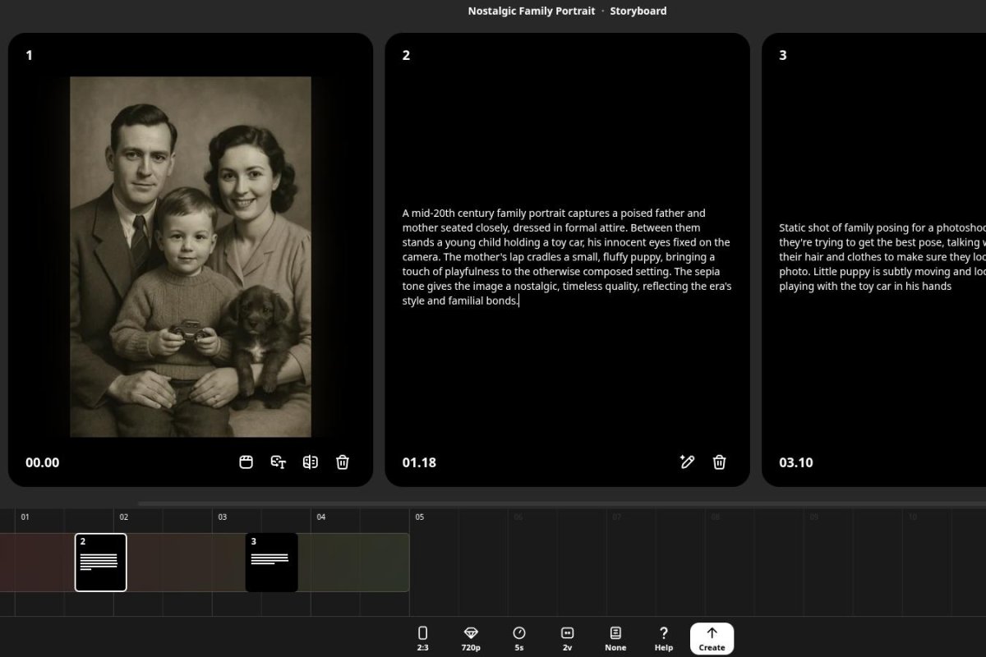This screenshot has width=986, height=657.
Task: Delete card 2 using its trash icon
Action: click(x=719, y=462)
